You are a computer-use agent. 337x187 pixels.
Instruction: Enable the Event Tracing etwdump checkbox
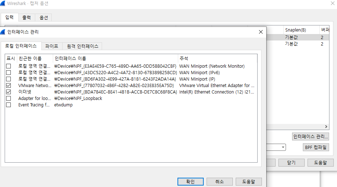click(8, 105)
